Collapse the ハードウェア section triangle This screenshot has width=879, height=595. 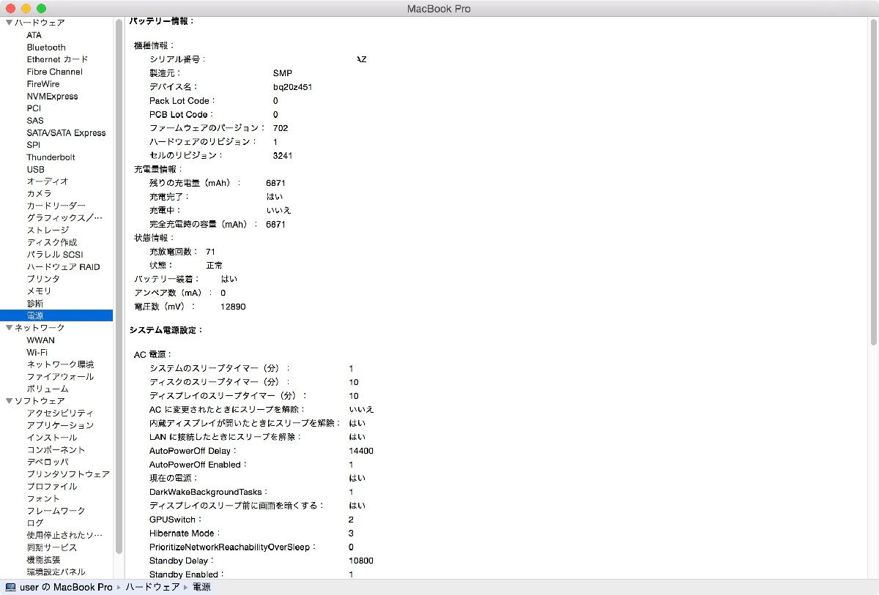(x=7, y=22)
